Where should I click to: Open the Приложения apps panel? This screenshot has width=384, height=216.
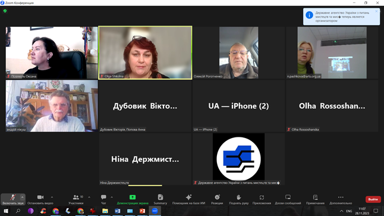coord(262,199)
